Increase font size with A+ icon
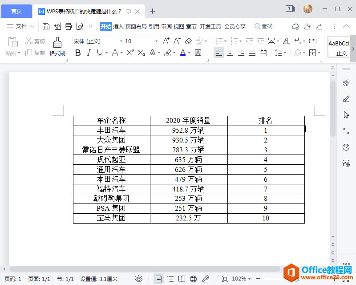 tap(166, 41)
